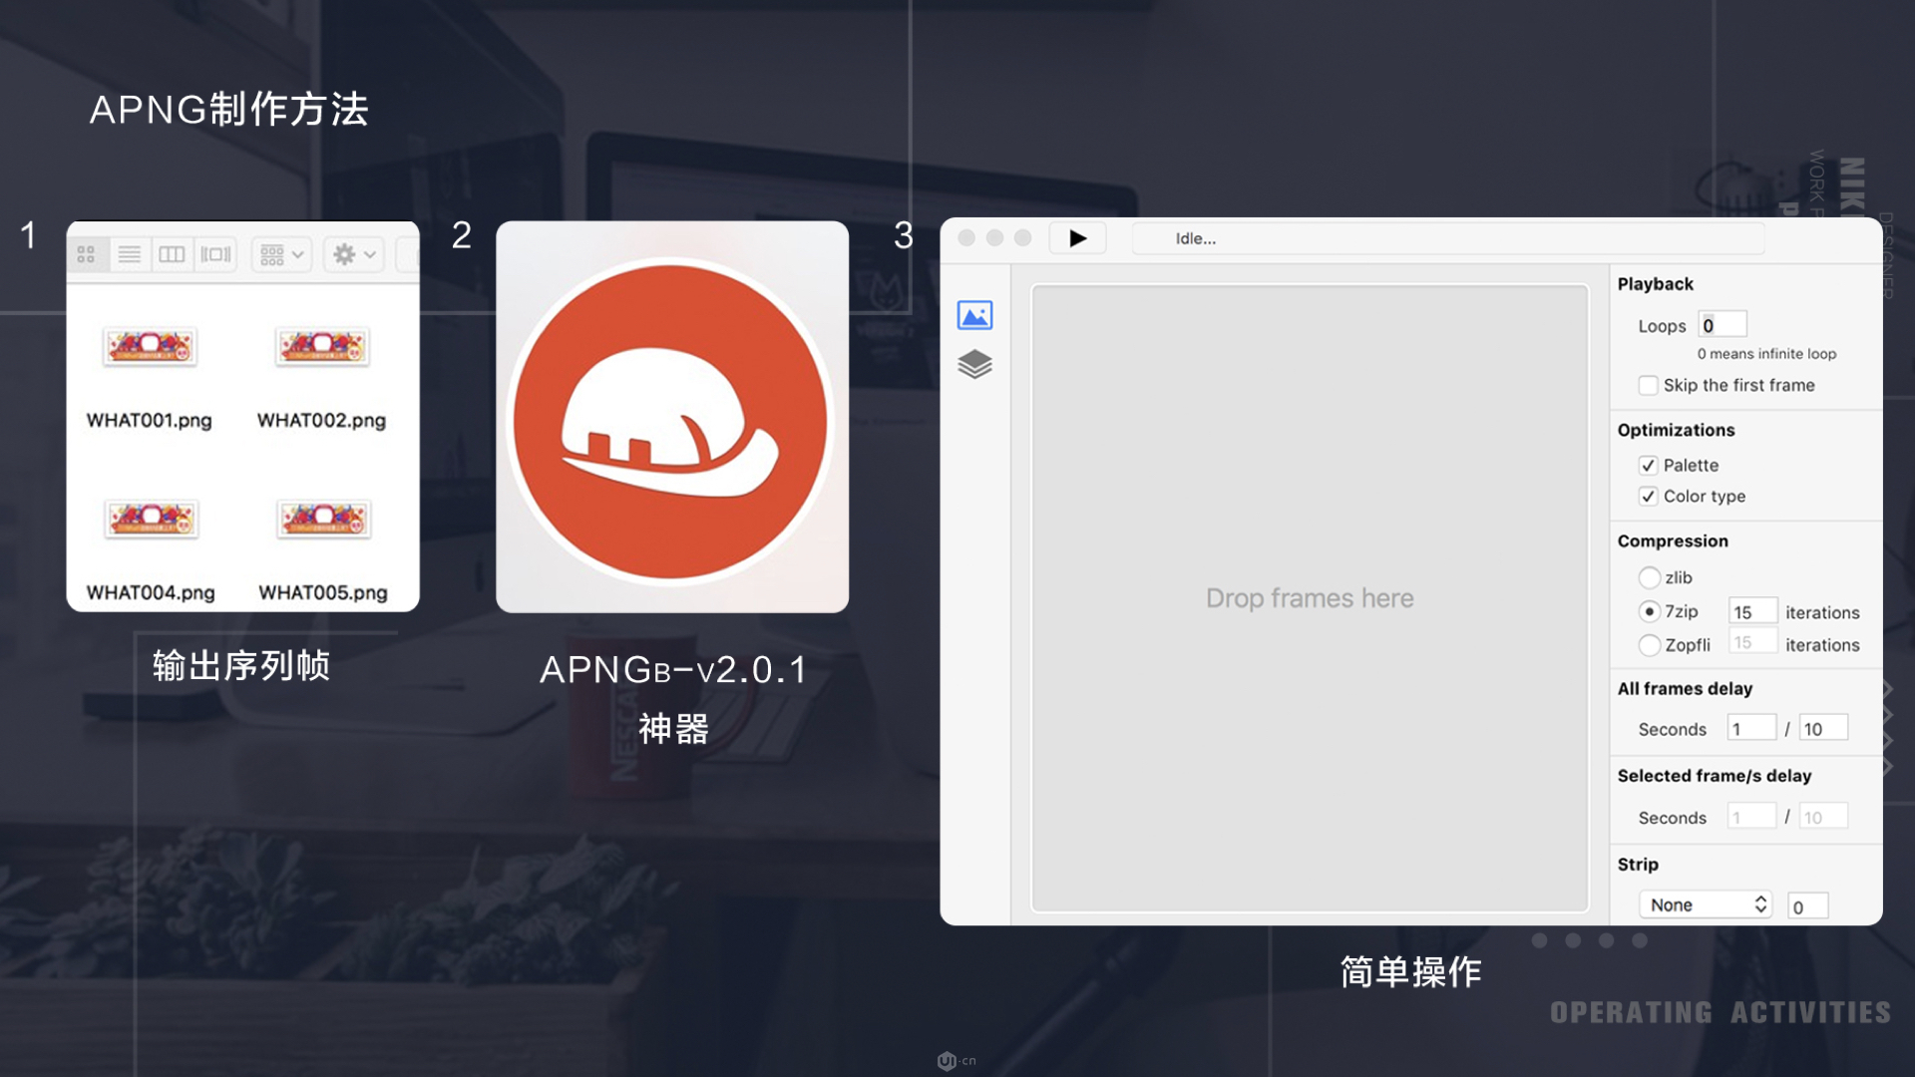The height and width of the screenshot is (1077, 1915).
Task: Toggle the Palette optimization checkbox
Action: (x=1648, y=466)
